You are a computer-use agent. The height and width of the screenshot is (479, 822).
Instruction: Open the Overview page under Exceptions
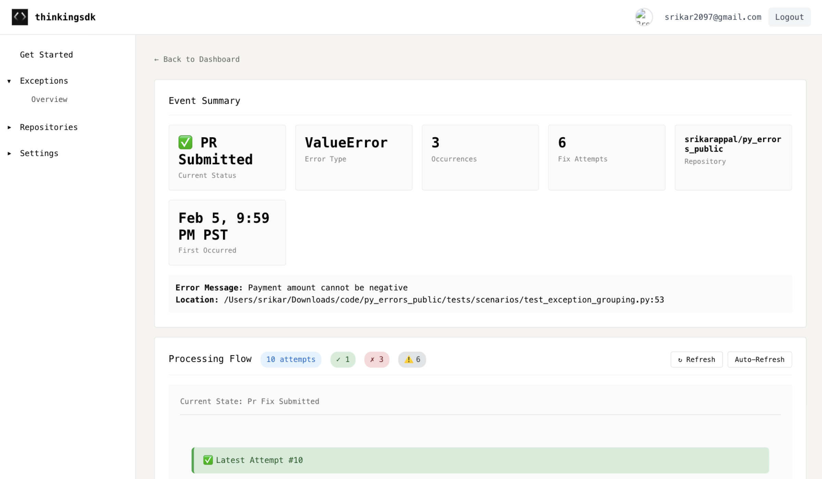49,99
